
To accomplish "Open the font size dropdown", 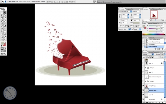I will click(128, 15).
